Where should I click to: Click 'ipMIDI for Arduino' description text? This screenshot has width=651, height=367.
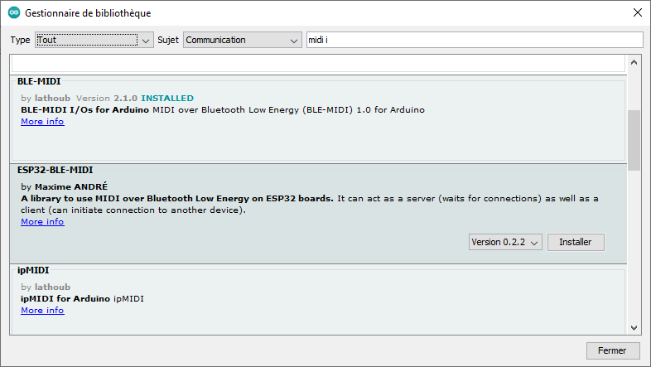(x=65, y=298)
